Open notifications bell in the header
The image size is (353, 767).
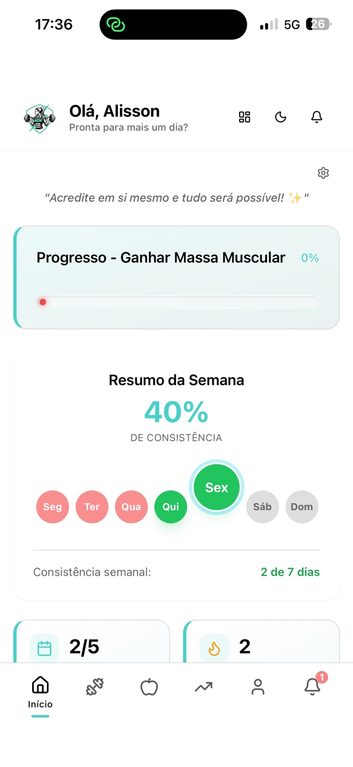317,117
